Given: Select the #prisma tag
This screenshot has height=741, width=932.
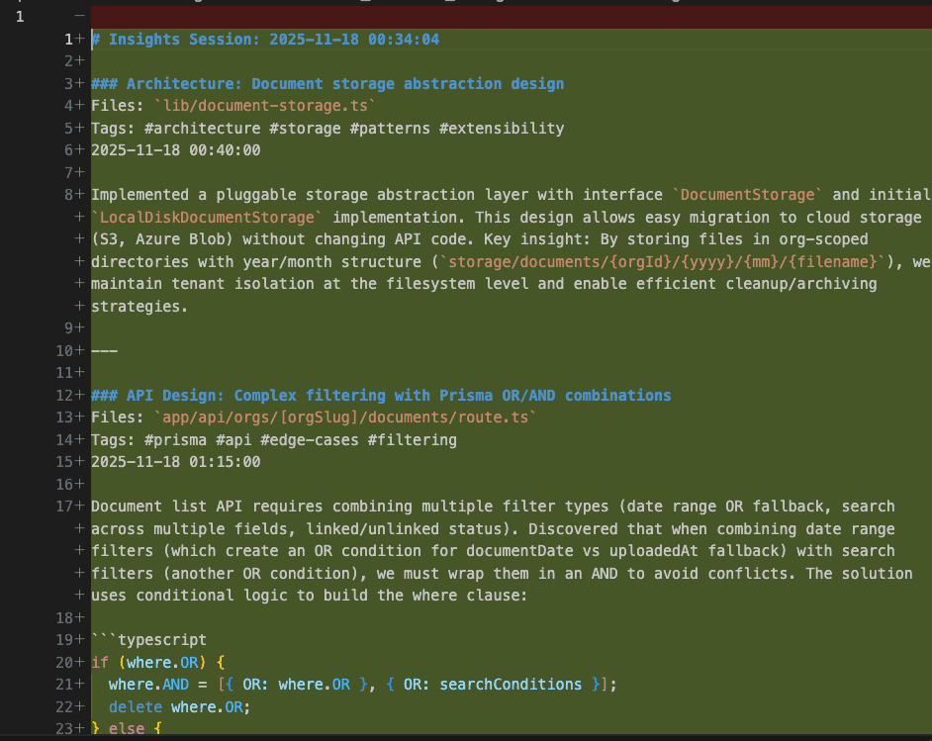Looking at the screenshot, I should coord(177,440).
